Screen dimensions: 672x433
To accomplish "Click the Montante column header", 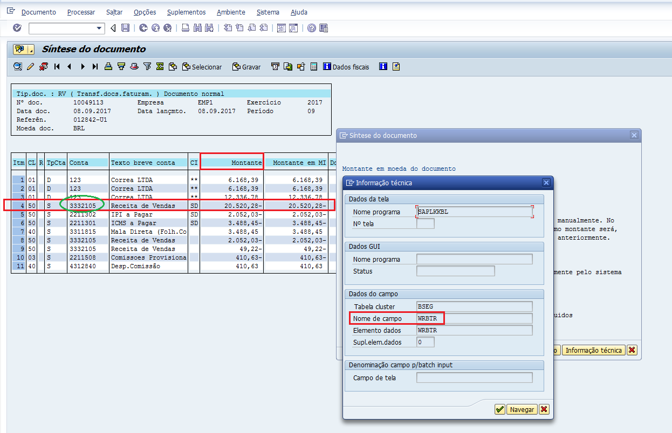I will (232, 162).
